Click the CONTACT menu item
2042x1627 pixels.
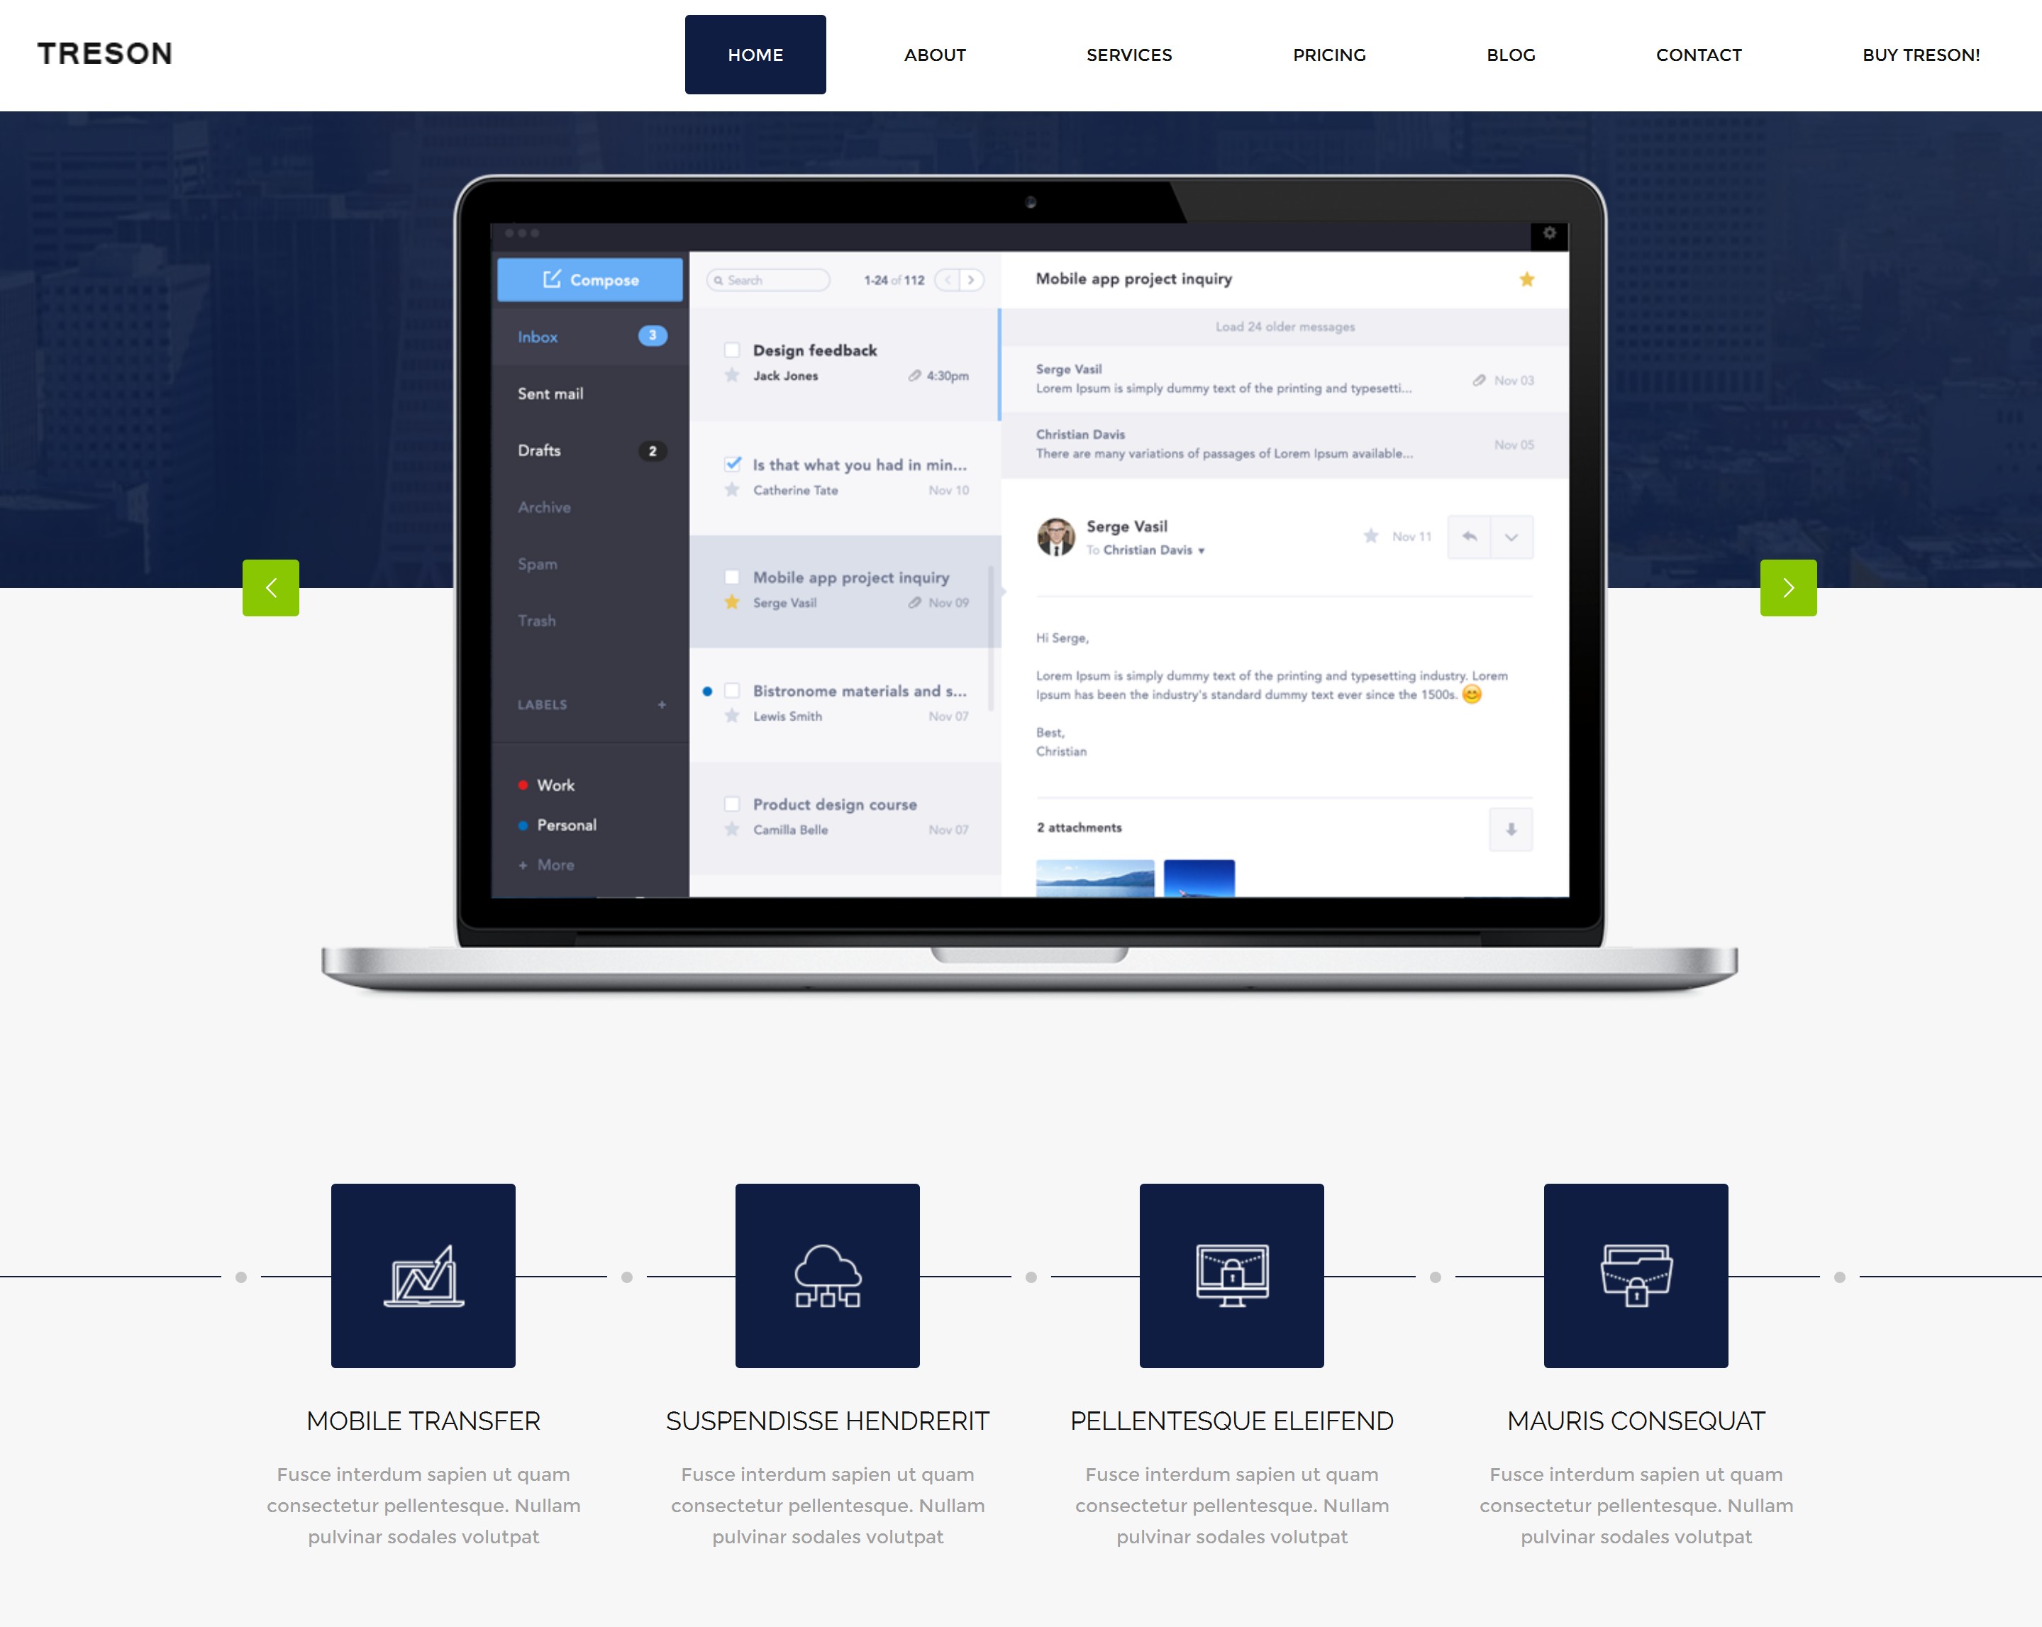[1698, 55]
